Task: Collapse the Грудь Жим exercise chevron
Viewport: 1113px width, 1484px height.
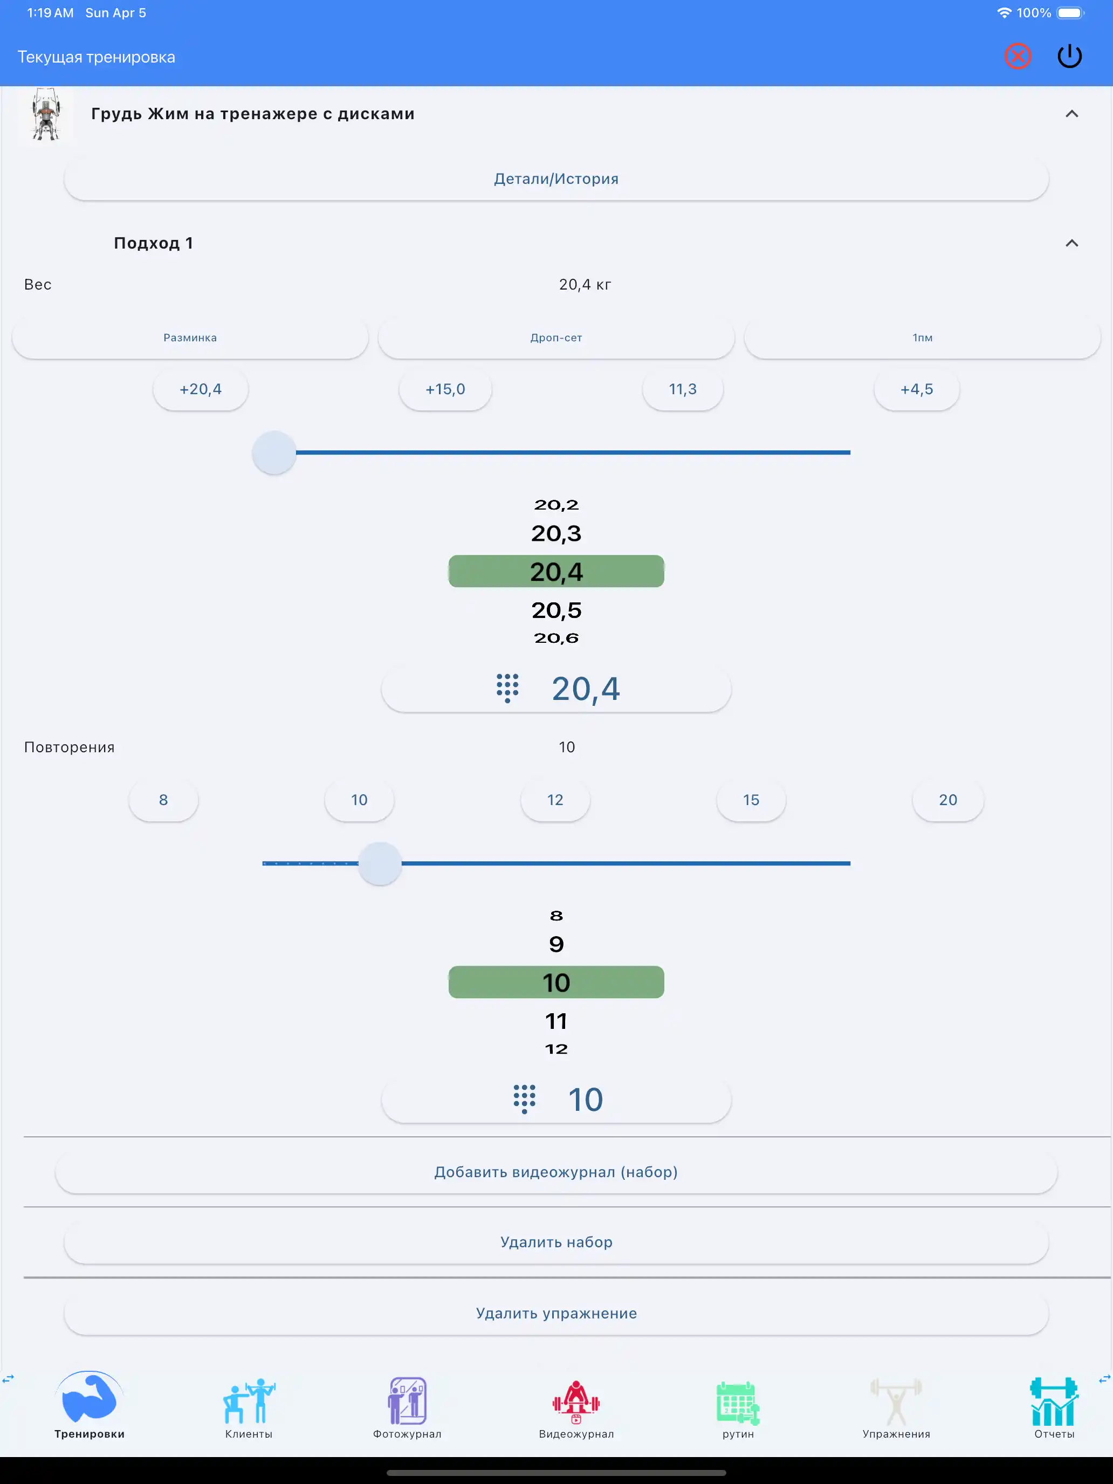Action: tap(1071, 114)
